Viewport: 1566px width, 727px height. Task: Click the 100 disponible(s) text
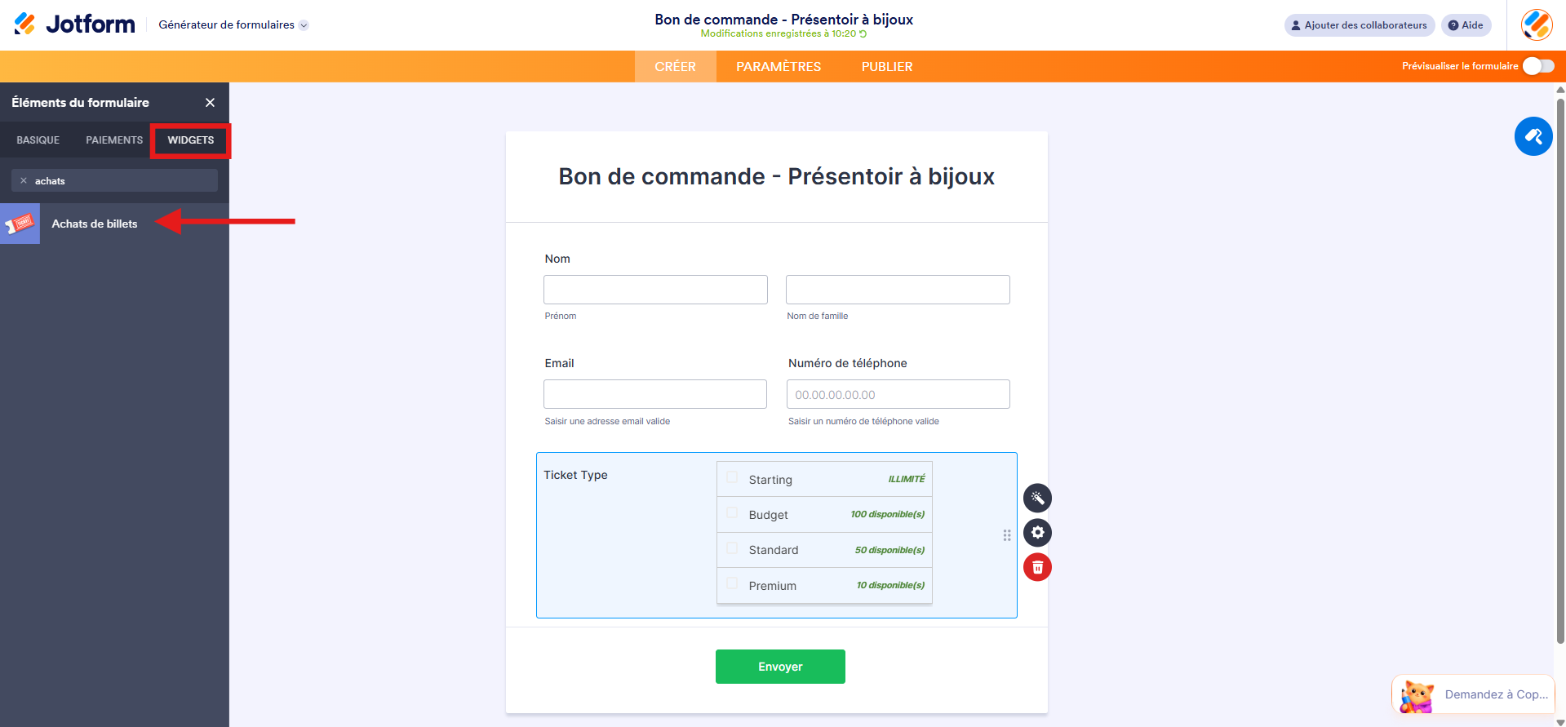888,514
